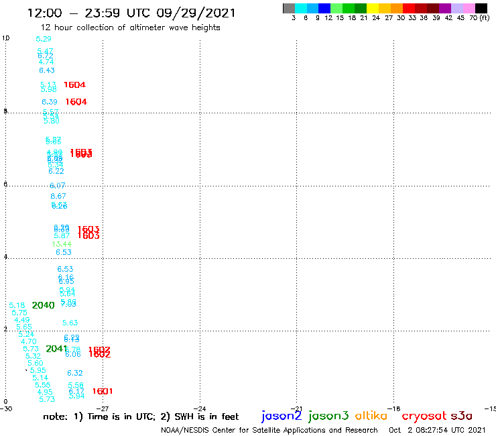Click the red 1601 time label
Screen dimensions: 496x436
click(103, 391)
